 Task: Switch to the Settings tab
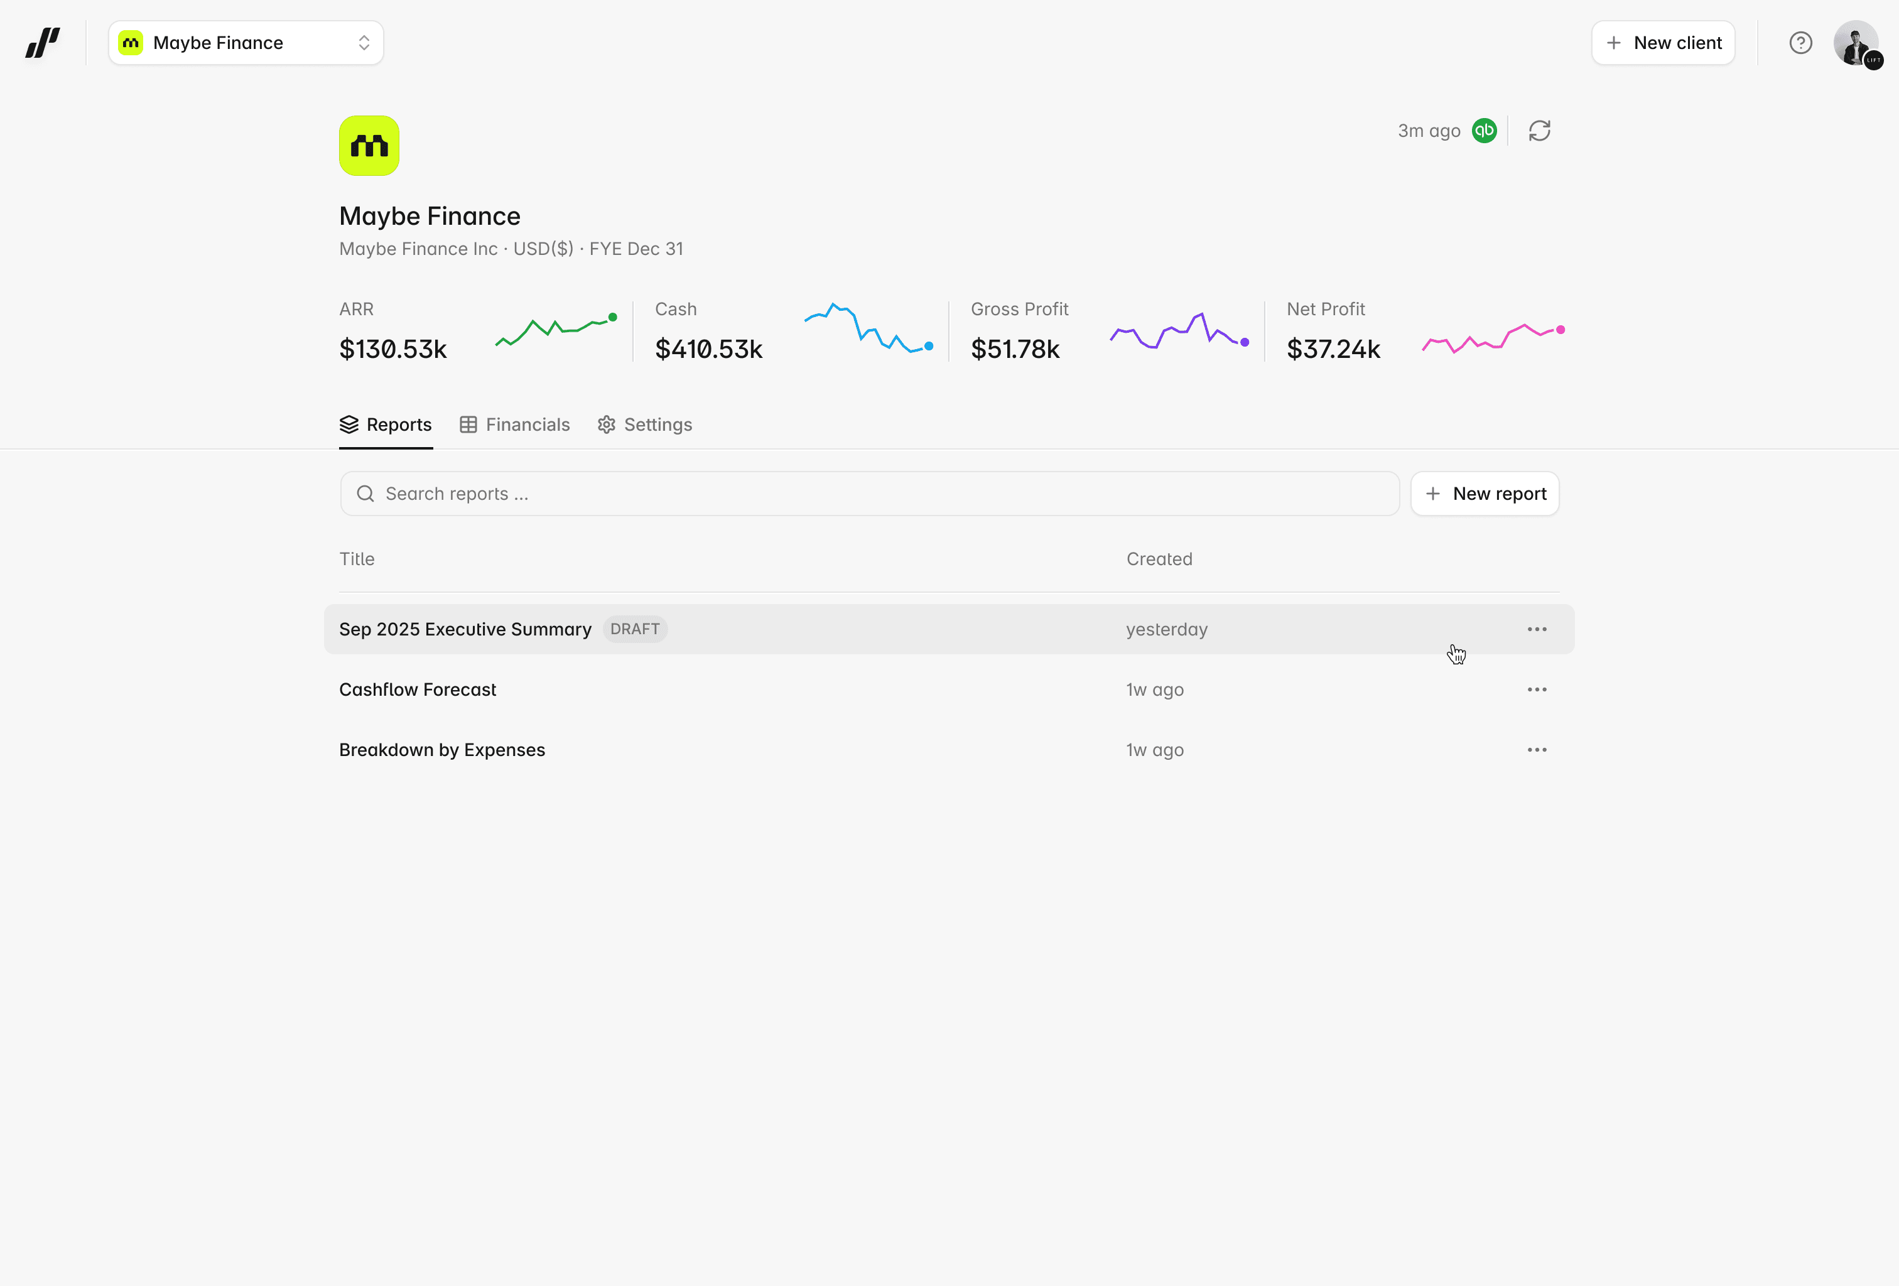645,425
